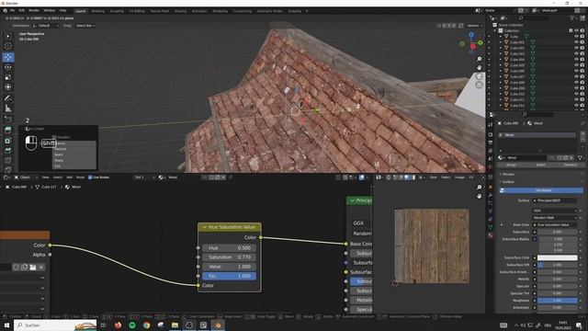Expand the Preview panel header
The image size is (588, 331).
pyautogui.click(x=540, y=174)
